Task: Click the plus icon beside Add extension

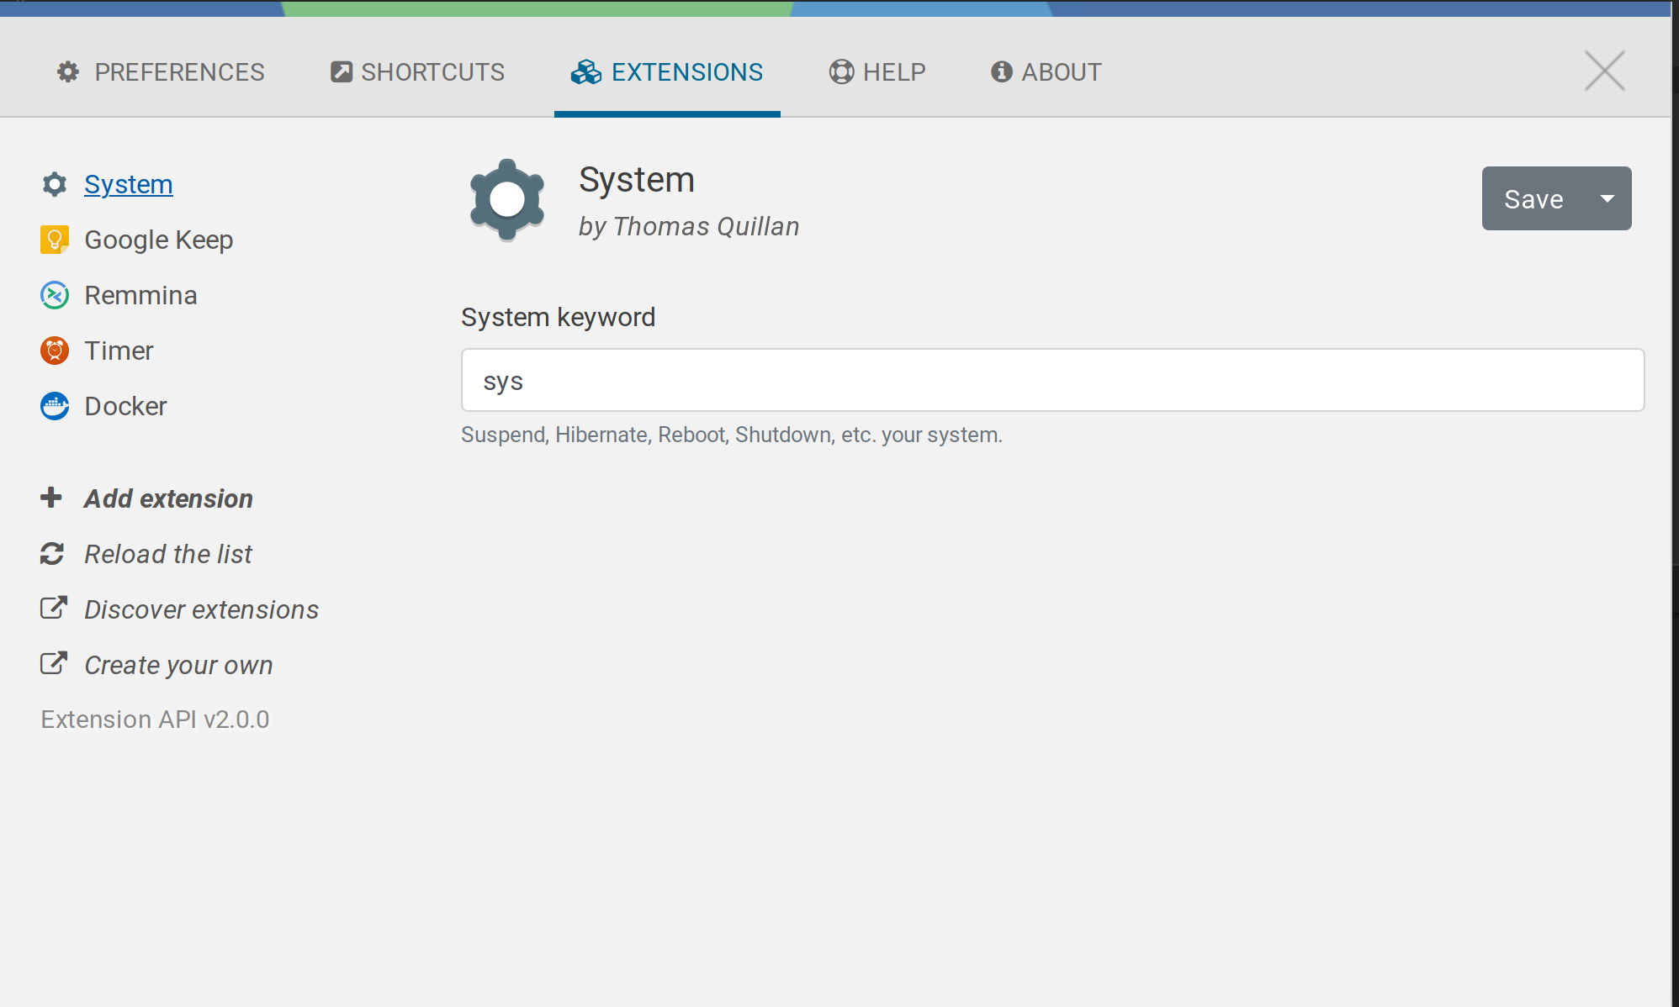Action: (51, 498)
